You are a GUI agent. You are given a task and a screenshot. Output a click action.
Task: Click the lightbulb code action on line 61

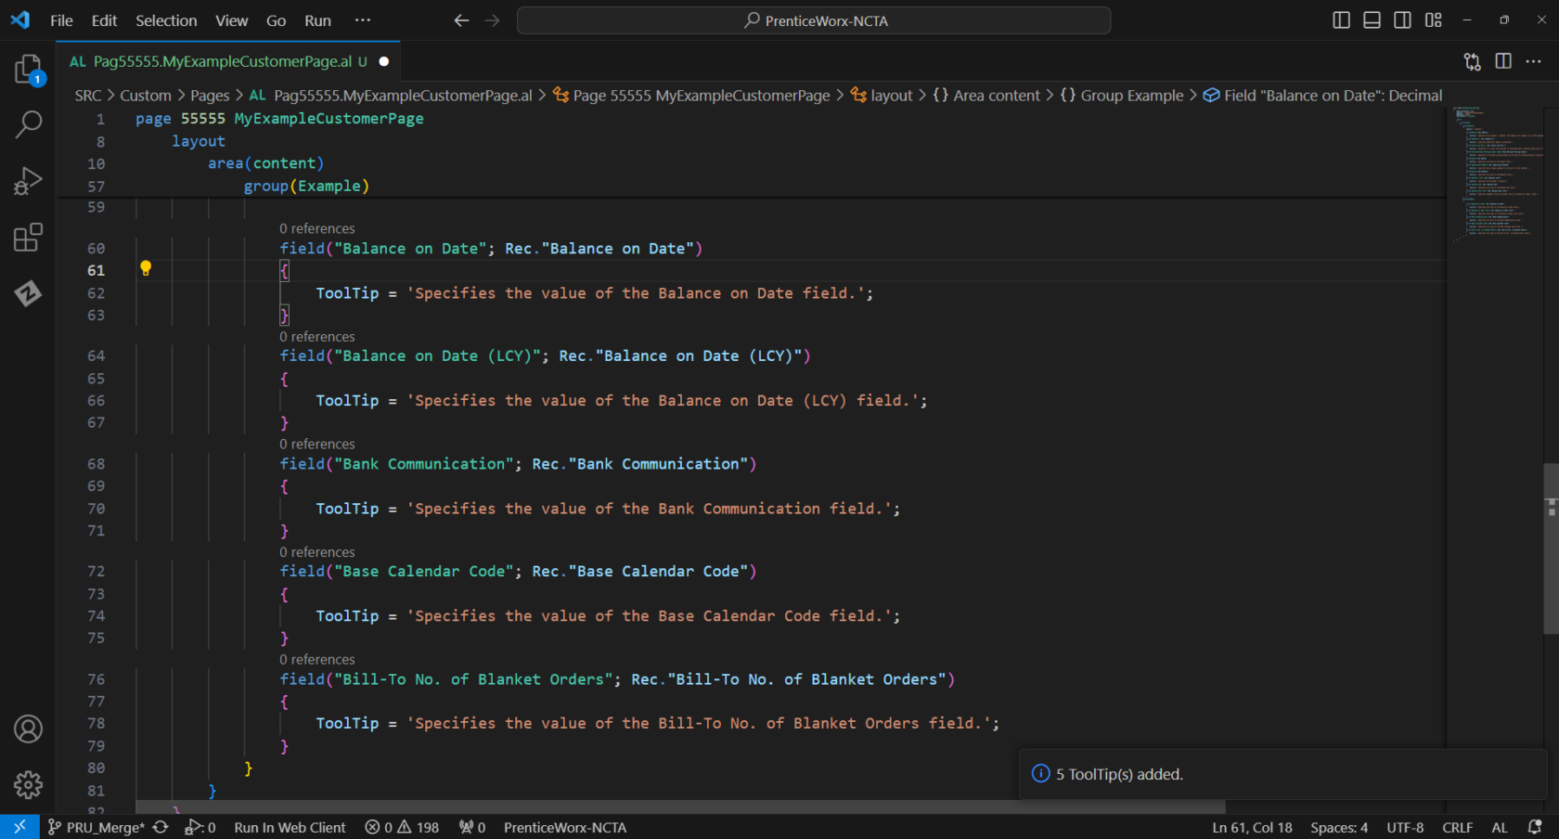[x=146, y=269]
